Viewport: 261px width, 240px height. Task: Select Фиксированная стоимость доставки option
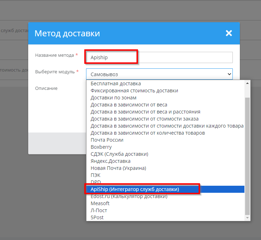134,91
